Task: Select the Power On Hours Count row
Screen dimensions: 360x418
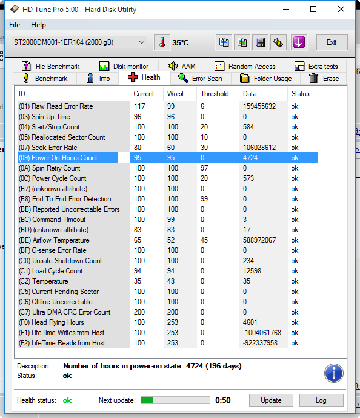Action: pyautogui.click(x=168, y=158)
